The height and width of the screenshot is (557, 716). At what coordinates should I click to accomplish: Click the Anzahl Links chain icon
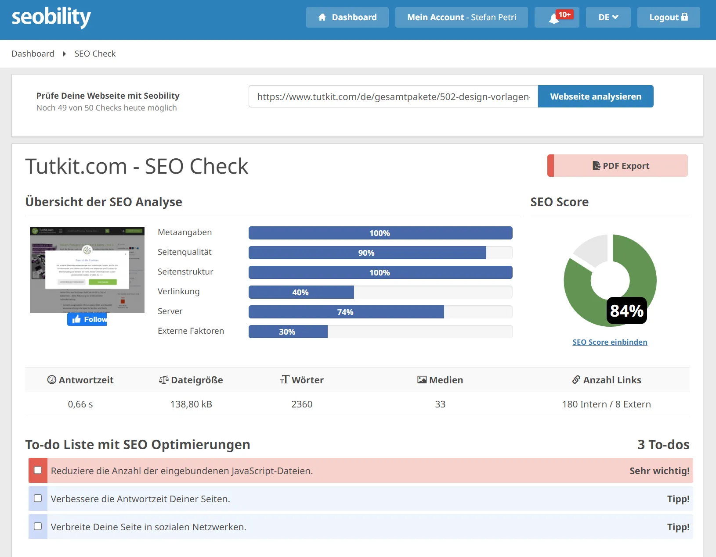coord(576,380)
